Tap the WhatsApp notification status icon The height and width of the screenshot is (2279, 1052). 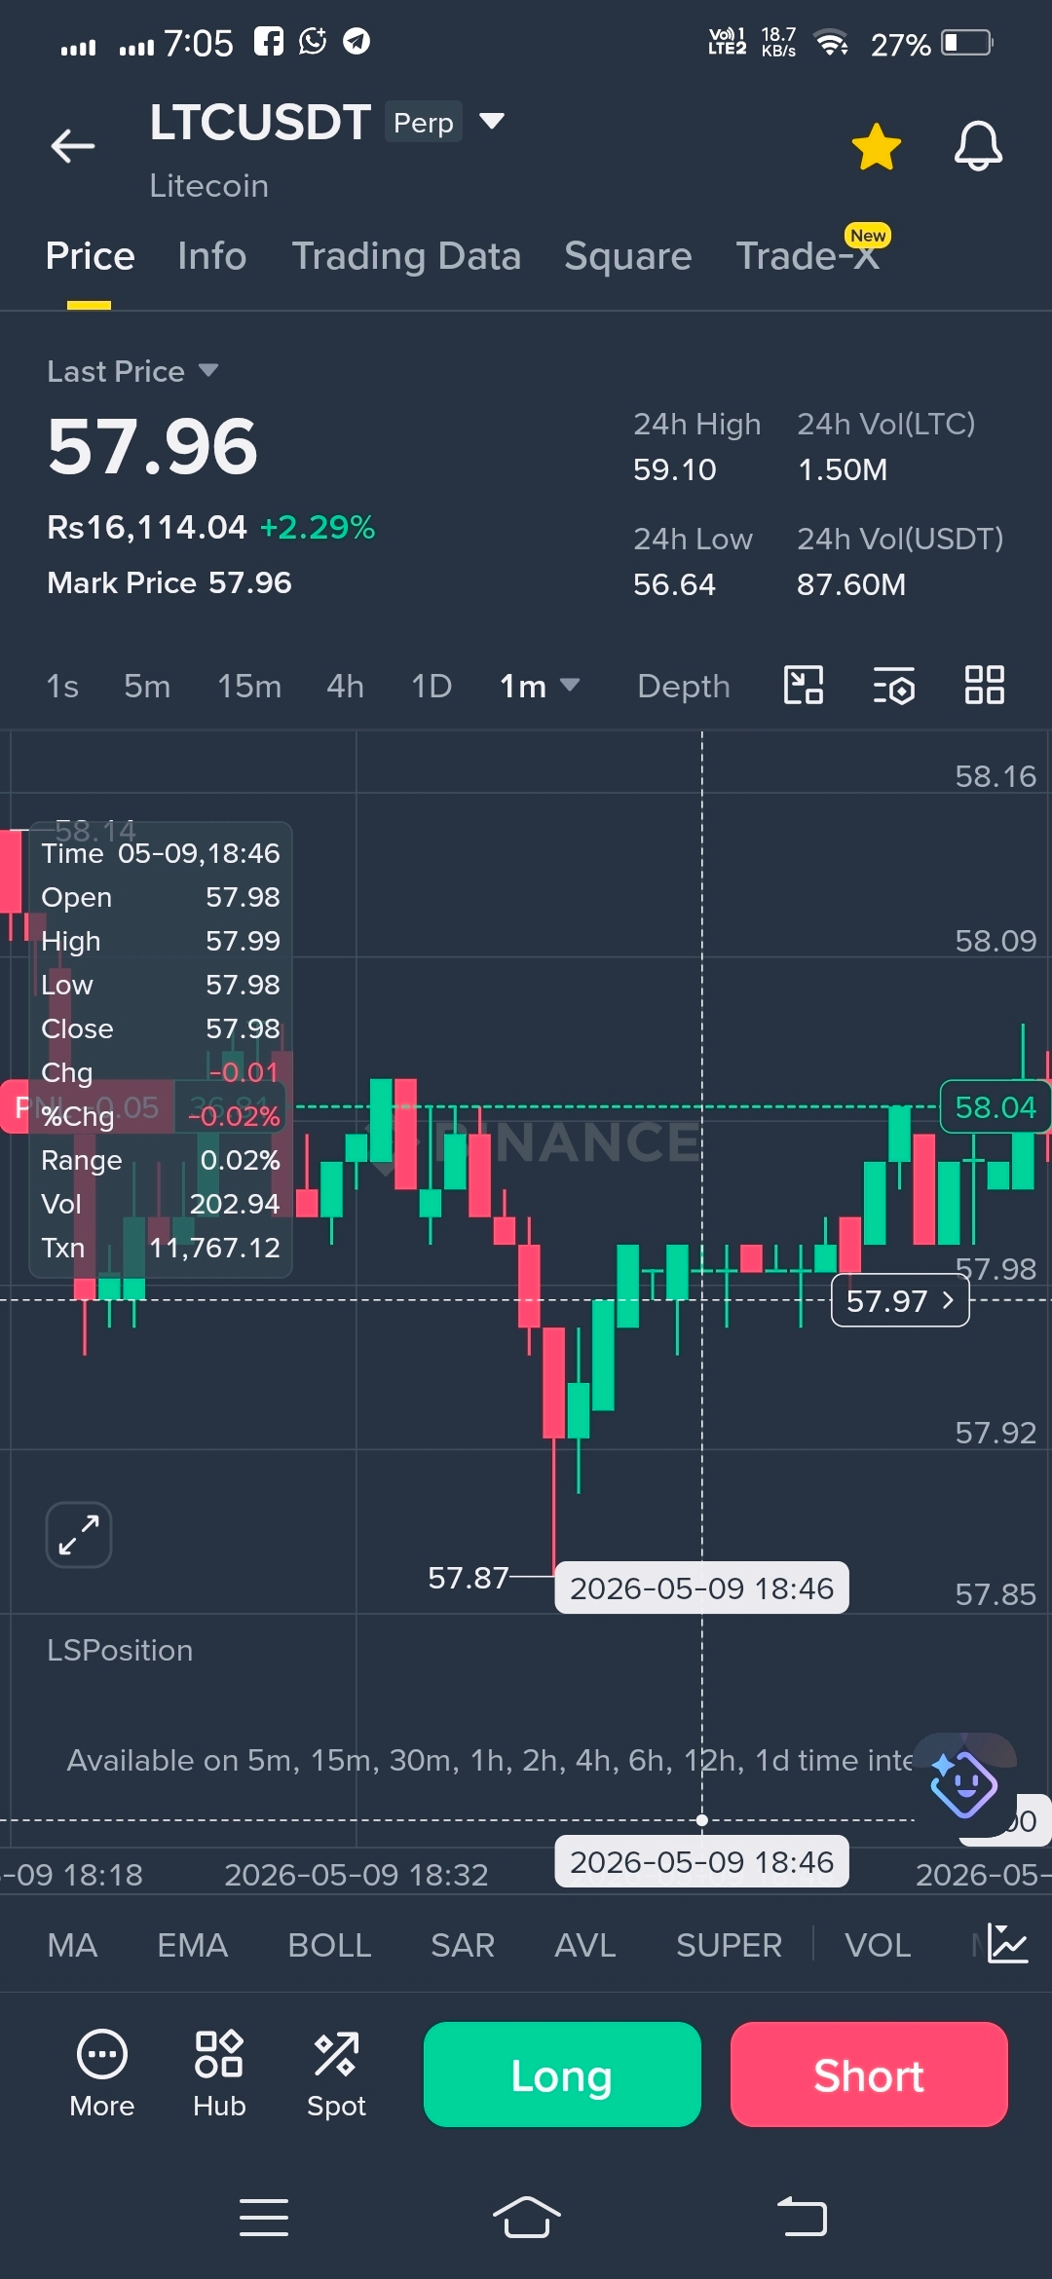click(313, 41)
